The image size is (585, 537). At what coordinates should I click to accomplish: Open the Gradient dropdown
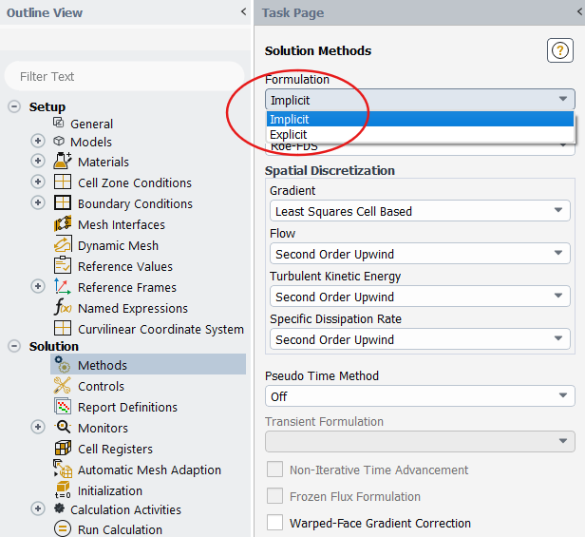point(419,211)
